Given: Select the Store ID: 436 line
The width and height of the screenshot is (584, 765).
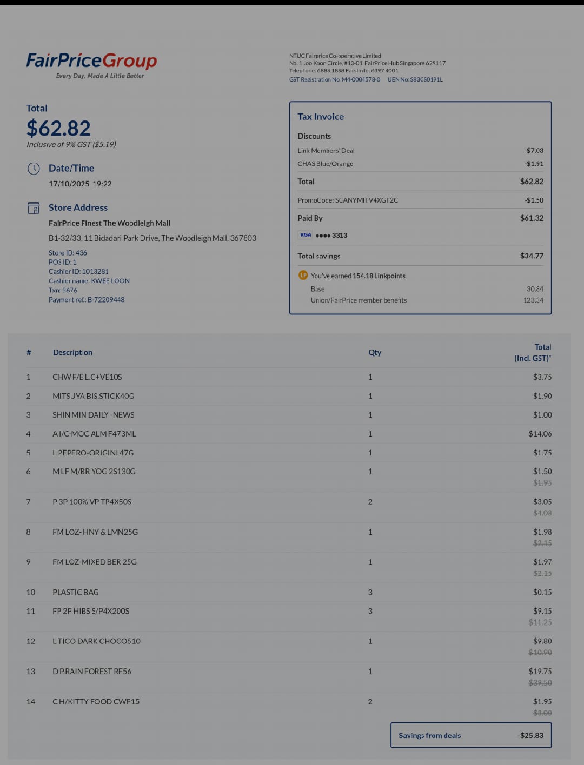Looking at the screenshot, I should 68,253.
